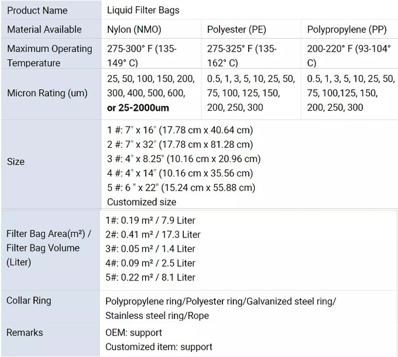The height and width of the screenshot is (357, 398).
Task: Click the Maximum Operating Temperature label
Action: coord(51,56)
